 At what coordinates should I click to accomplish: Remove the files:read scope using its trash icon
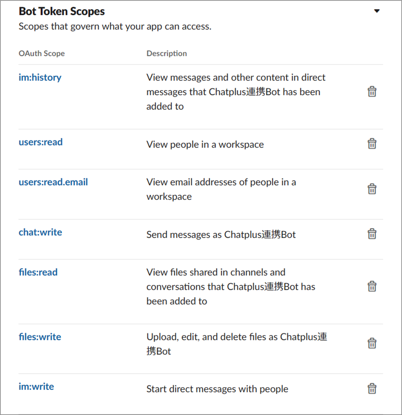[372, 286]
